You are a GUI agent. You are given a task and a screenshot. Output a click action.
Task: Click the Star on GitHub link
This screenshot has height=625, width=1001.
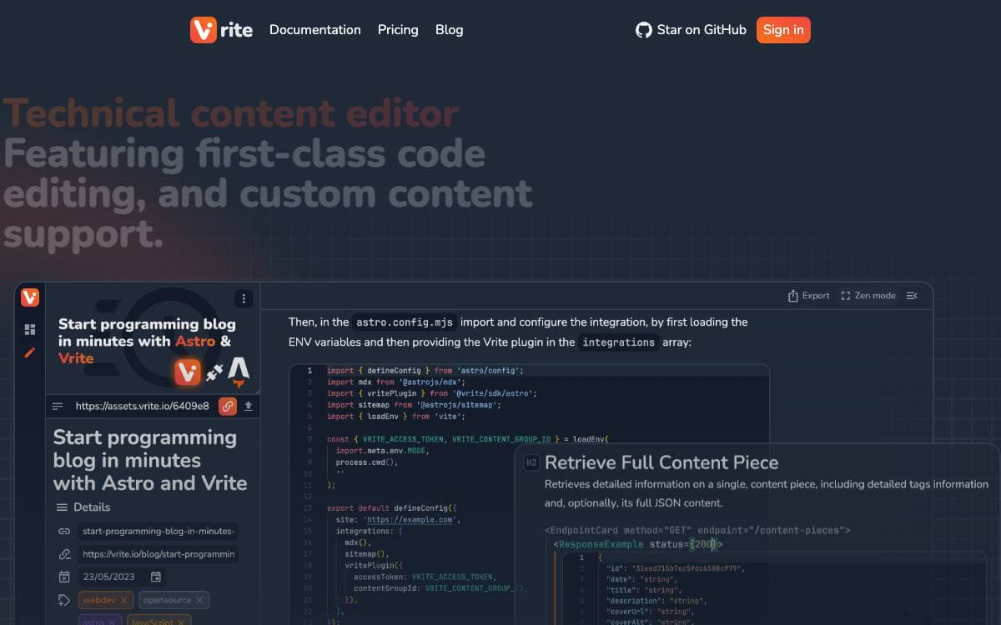pos(691,30)
